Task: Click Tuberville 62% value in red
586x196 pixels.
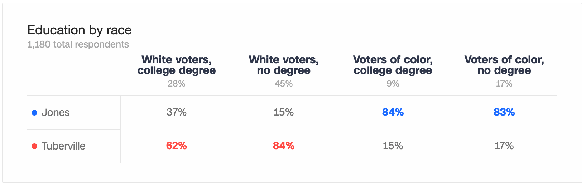Action: point(177,146)
